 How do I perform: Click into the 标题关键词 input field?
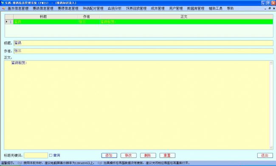coord(36,155)
